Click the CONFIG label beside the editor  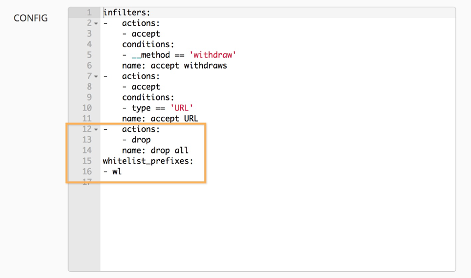[x=30, y=18]
